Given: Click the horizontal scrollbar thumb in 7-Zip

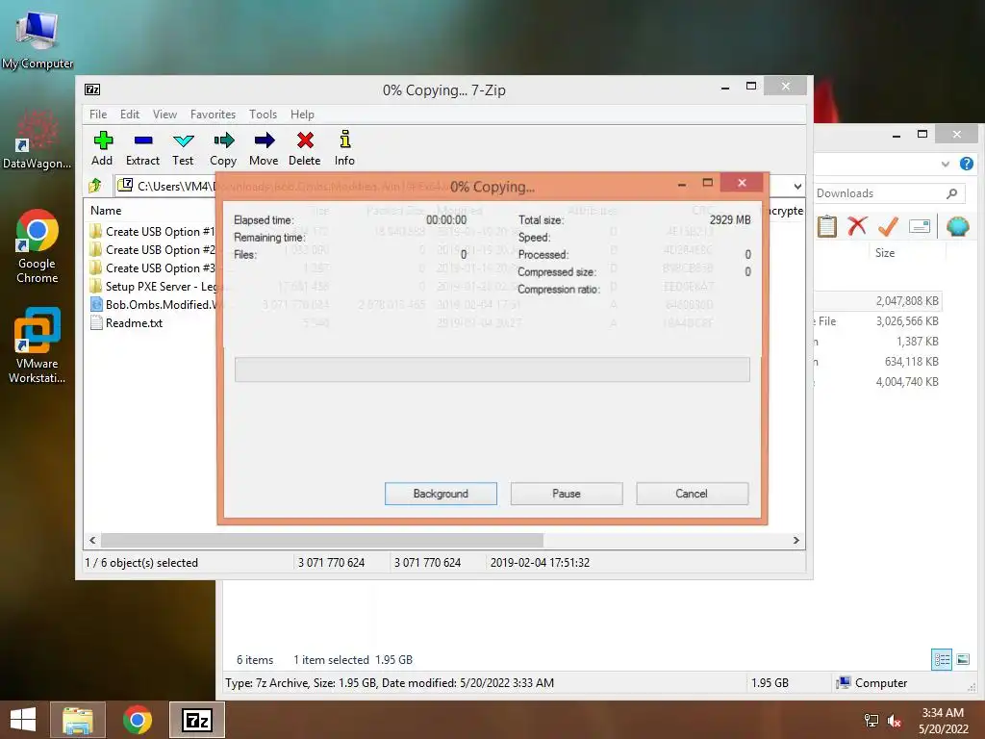Looking at the screenshot, I should (x=322, y=541).
